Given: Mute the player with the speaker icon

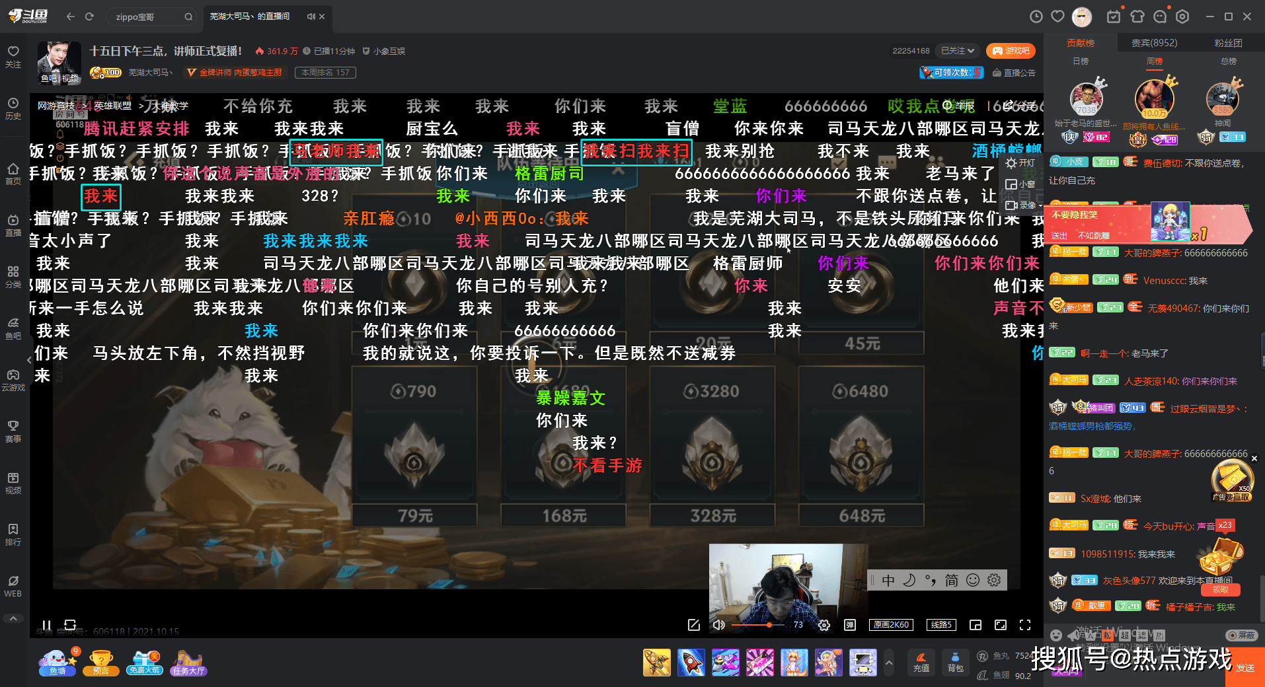Looking at the screenshot, I should pyautogui.click(x=719, y=625).
